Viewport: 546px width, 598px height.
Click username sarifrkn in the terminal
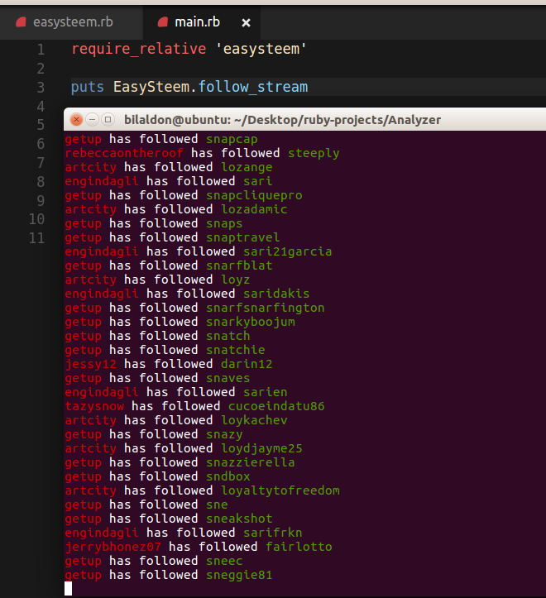(x=273, y=533)
